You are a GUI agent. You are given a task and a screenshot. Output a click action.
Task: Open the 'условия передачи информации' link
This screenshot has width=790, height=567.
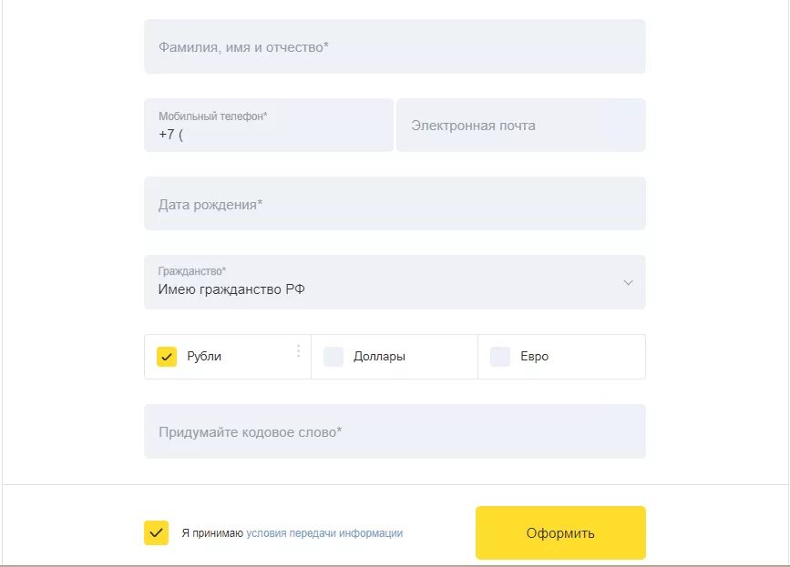tap(324, 533)
